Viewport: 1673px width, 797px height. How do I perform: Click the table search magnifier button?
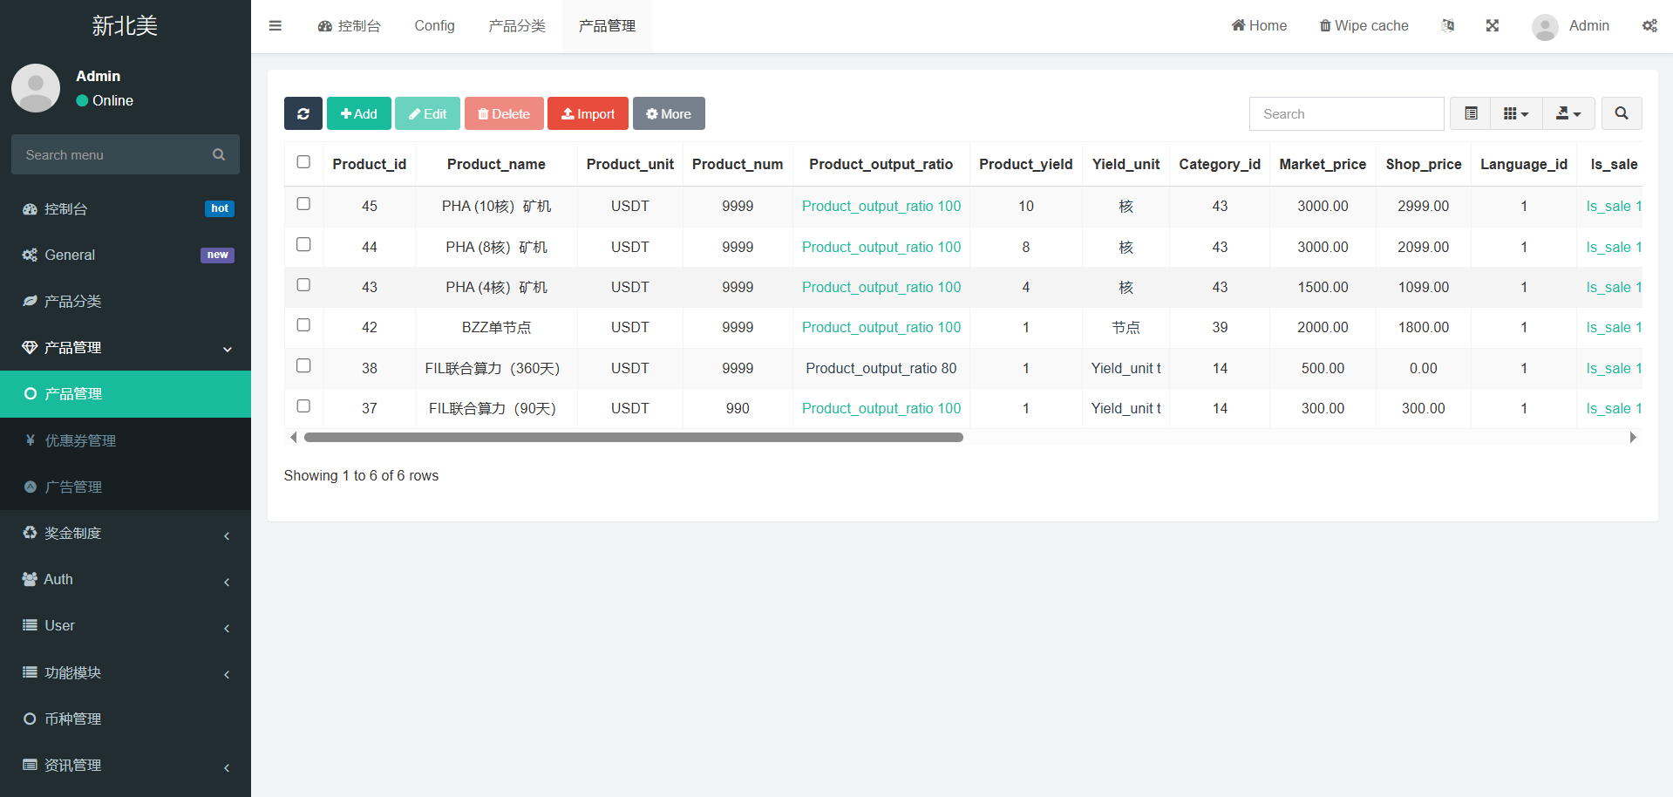pos(1621,113)
